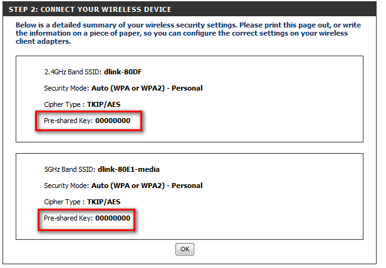
Task: Select the 2.4GHz pre-shared key 00000000
Action: [113, 121]
